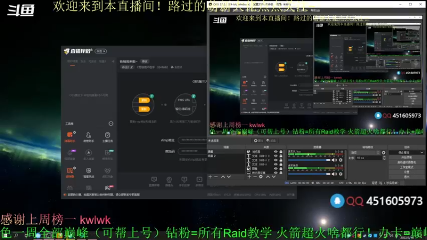The image size is (427, 240).
Task: Toggle the lock on 文本 (GDI+) 3
Action: [x=281, y=156]
